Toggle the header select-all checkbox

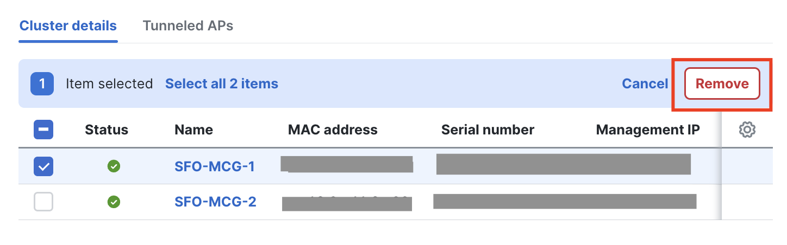pyautogui.click(x=43, y=130)
